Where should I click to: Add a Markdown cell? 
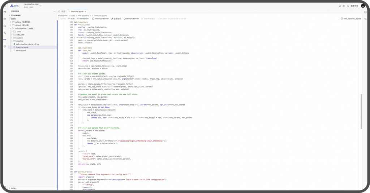pos(83,18)
